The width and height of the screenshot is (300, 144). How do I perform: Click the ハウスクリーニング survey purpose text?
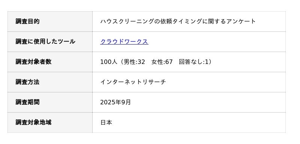(x=178, y=21)
